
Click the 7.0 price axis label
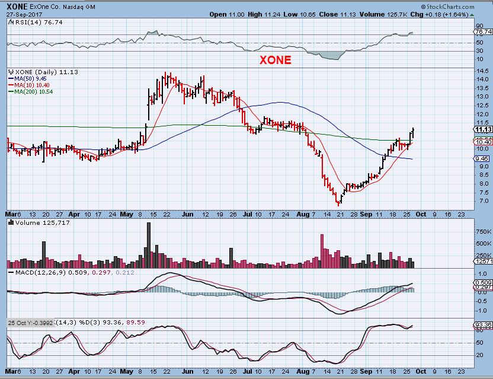click(x=484, y=201)
